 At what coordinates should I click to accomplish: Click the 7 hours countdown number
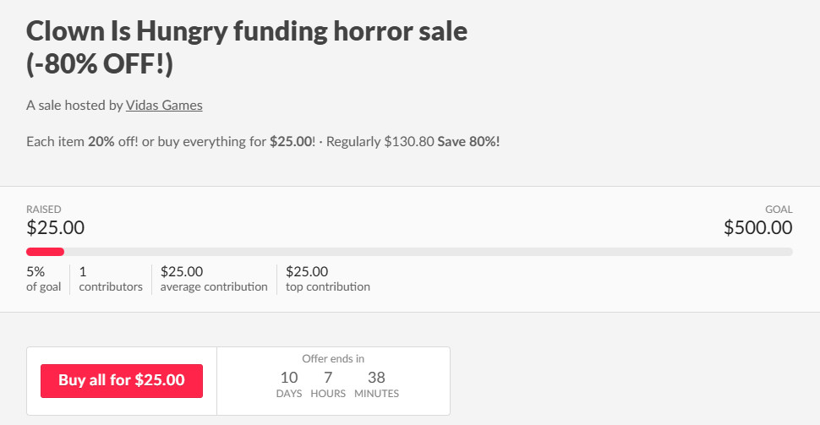(328, 378)
